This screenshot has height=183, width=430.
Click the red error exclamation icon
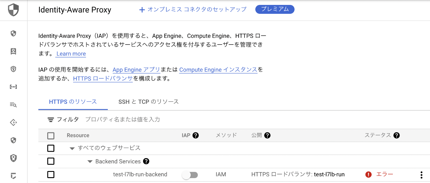tap(369, 174)
